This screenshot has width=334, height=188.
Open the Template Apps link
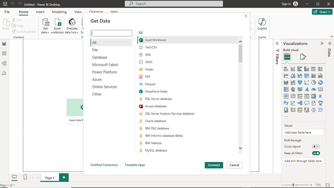pyautogui.click(x=135, y=165)
